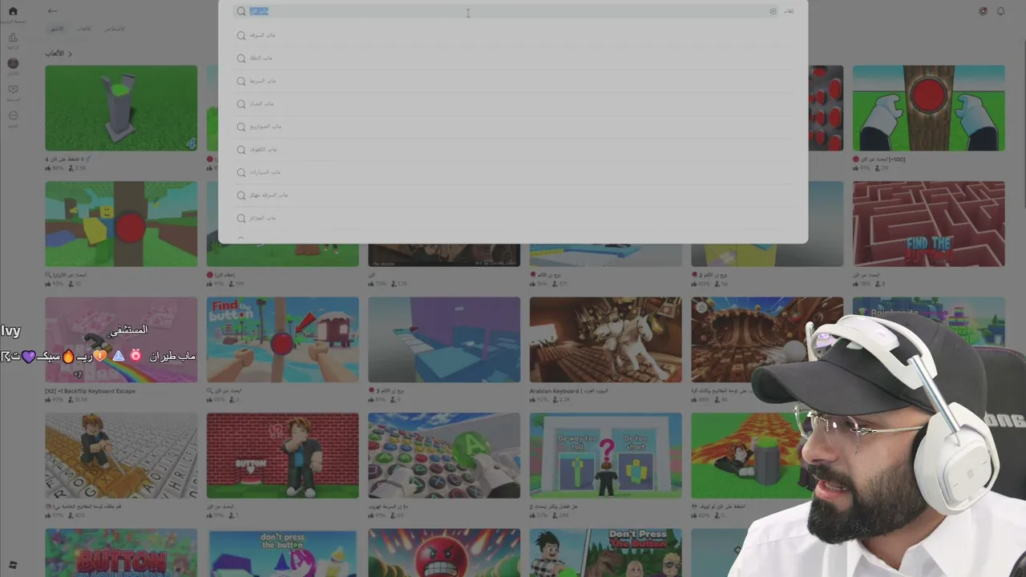Image resolution: width=1026 pixels, height=577 pixels.
Task: Open the pink rainbow Backflip Keyboard Escape thumbnail
Action: tap(121, 340)
